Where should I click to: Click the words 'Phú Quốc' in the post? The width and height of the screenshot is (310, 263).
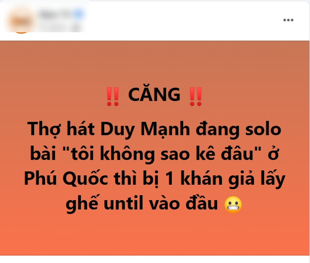tap(66, 179)
